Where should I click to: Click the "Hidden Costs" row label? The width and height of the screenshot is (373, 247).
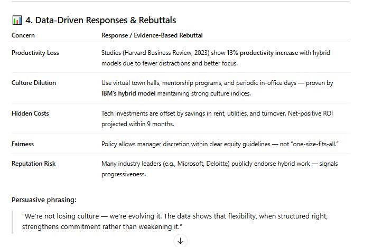[31, 113]
